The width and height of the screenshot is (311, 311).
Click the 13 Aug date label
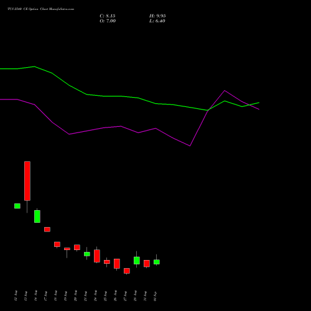click(26, 295)
